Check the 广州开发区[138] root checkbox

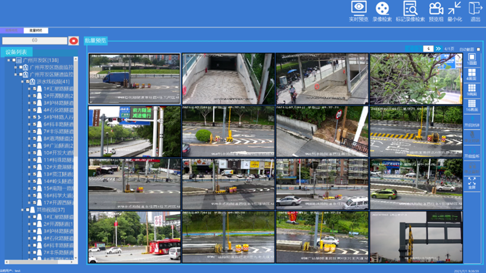[14, 60]
